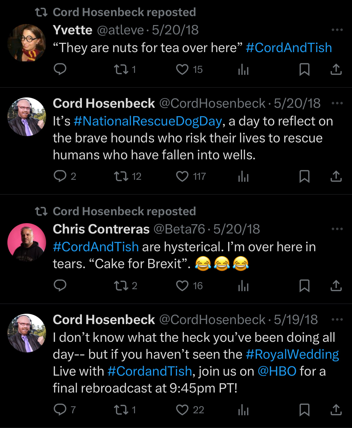Screen dimensions: 352x428
Task: Open more options on NationalRescueDogDay tweet
Action: (337, 103)
